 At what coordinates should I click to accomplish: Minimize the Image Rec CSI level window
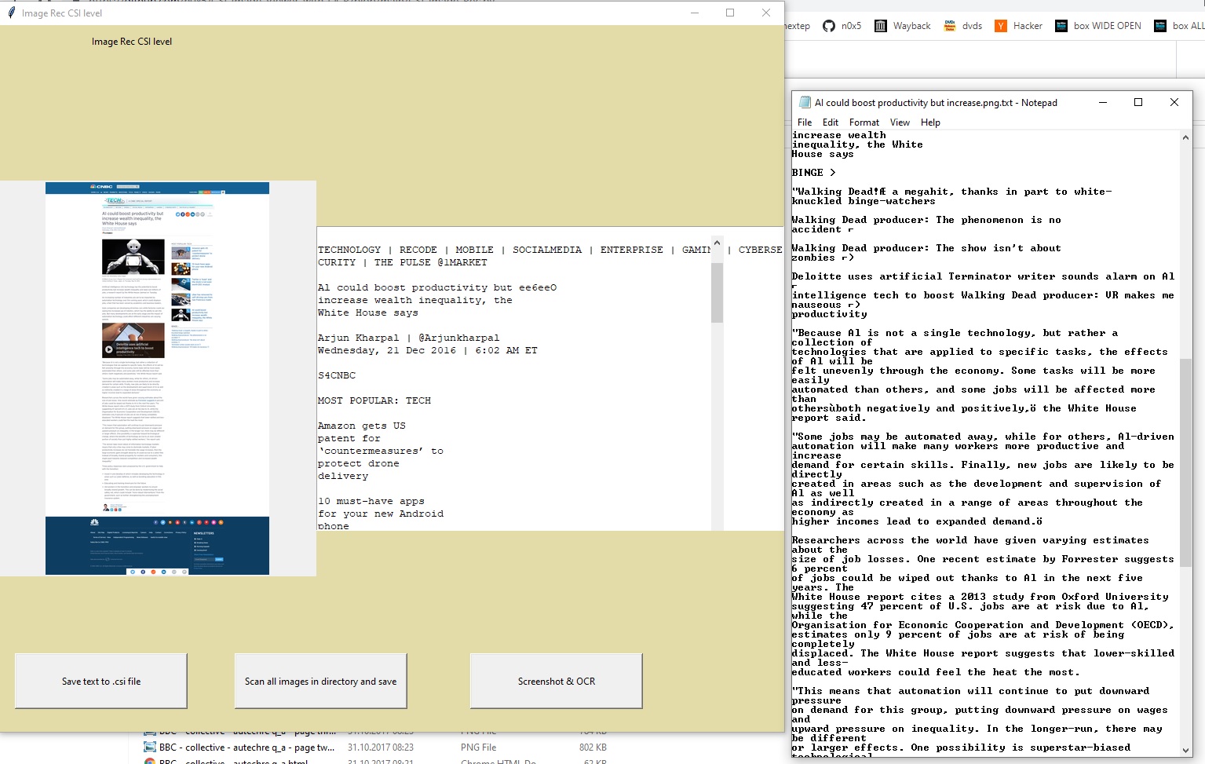[x=696, y=13]
